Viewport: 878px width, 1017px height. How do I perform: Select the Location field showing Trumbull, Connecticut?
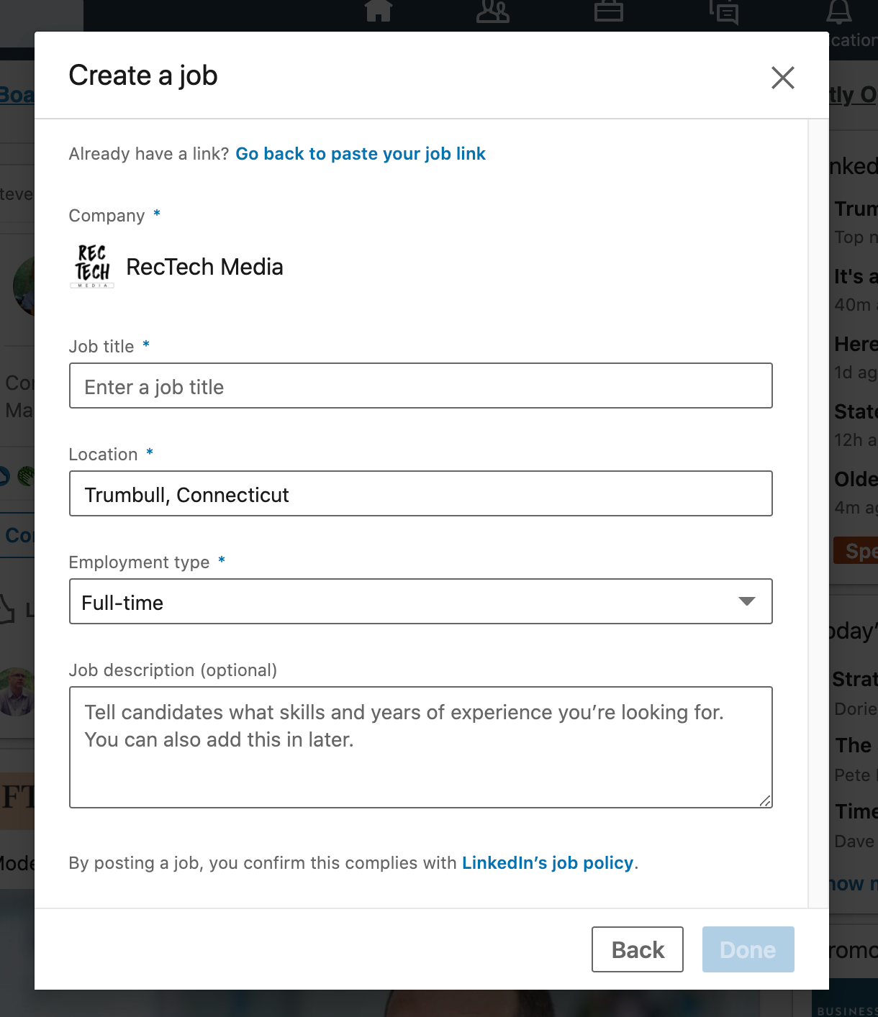(421, 494)
